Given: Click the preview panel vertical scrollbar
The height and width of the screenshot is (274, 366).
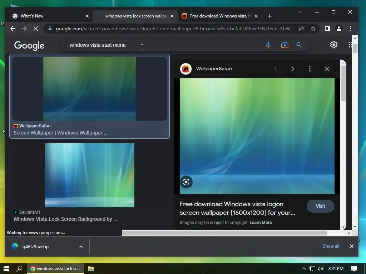Looking at the screenshot, I should click(x=343, y=83).
